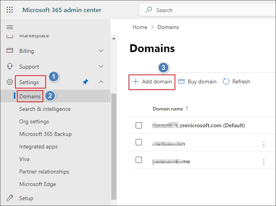Open Support in the sidebar
The height and width of the screenshot is (206, 276).
(x=29, y=67)
